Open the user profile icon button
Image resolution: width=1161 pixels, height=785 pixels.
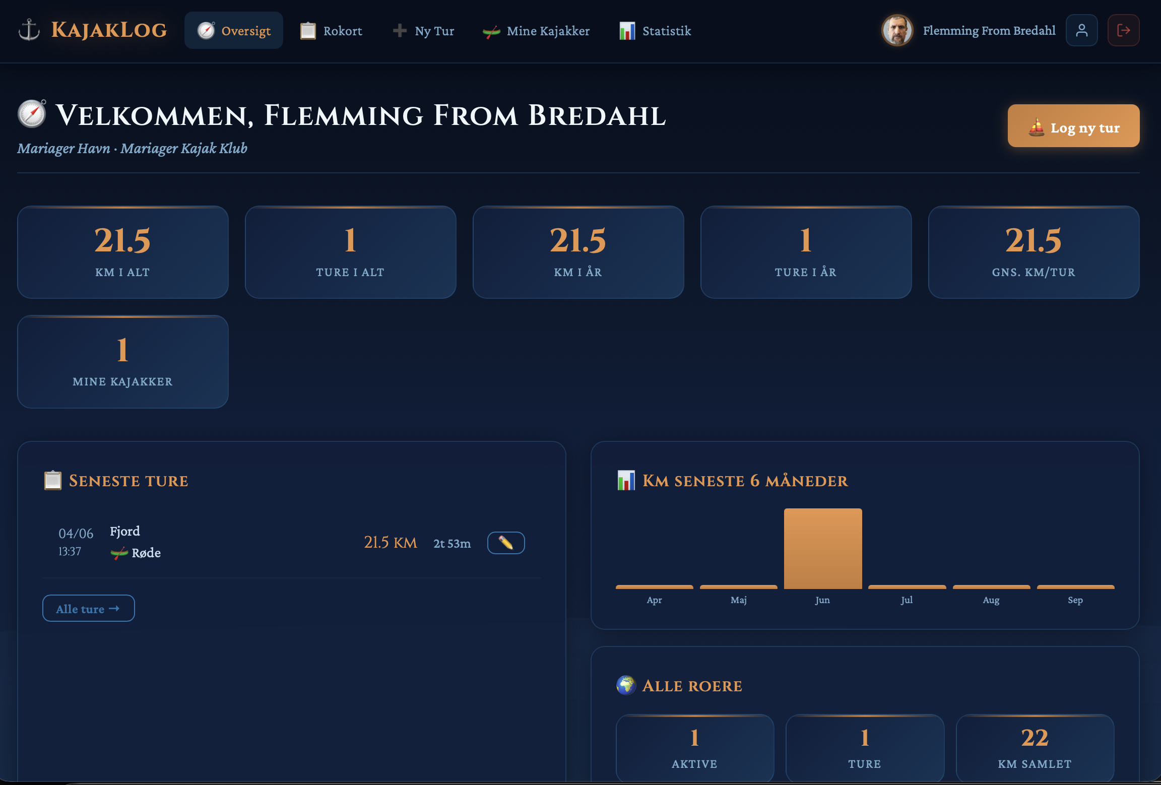point(1081,30)
